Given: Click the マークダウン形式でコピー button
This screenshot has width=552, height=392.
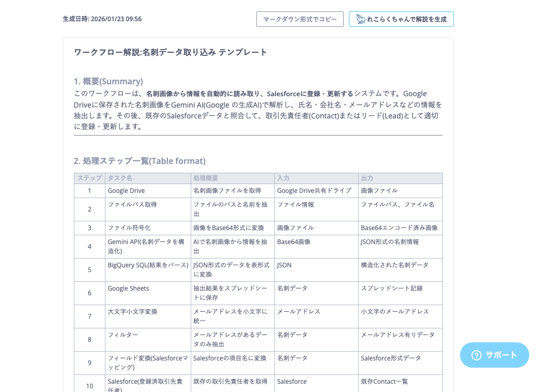Looking at the screenshot, I should [300, 19].
